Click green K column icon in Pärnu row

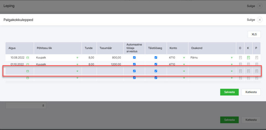[248, 58]
